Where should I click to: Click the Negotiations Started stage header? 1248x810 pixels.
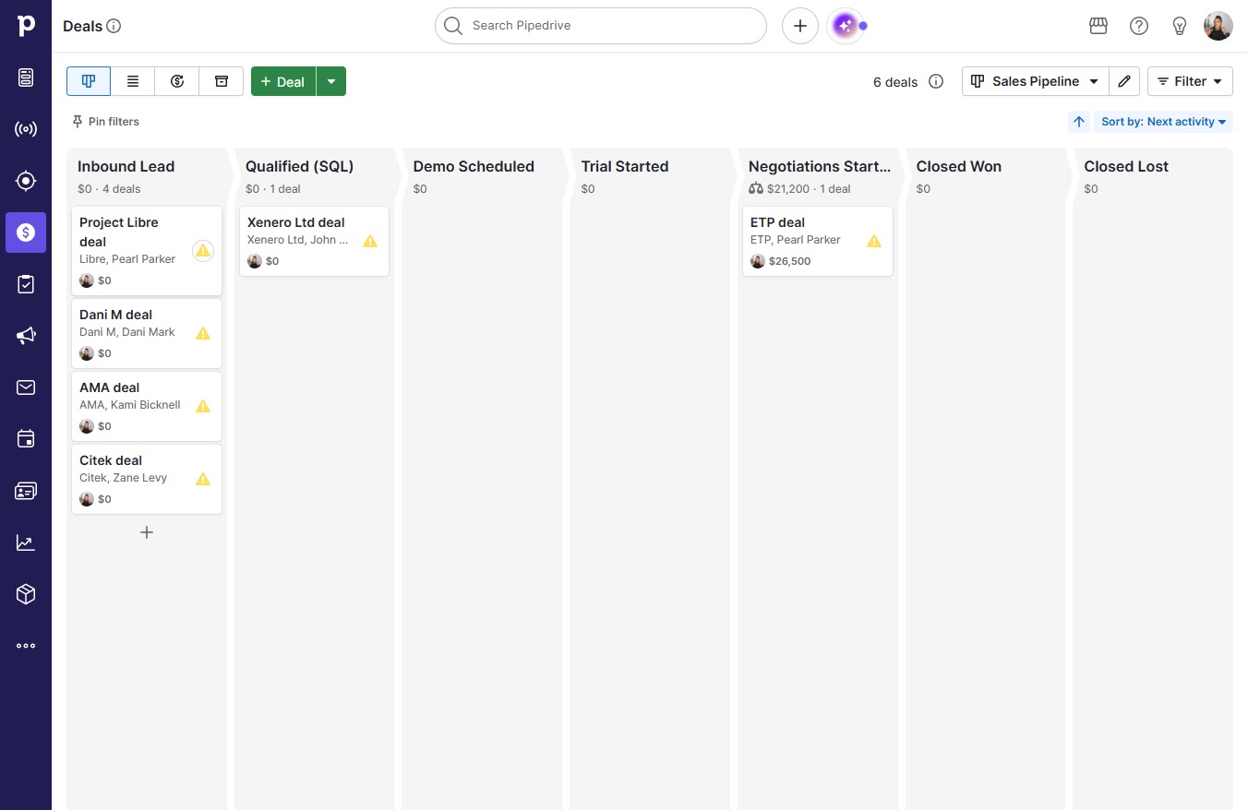pos(820,166)
